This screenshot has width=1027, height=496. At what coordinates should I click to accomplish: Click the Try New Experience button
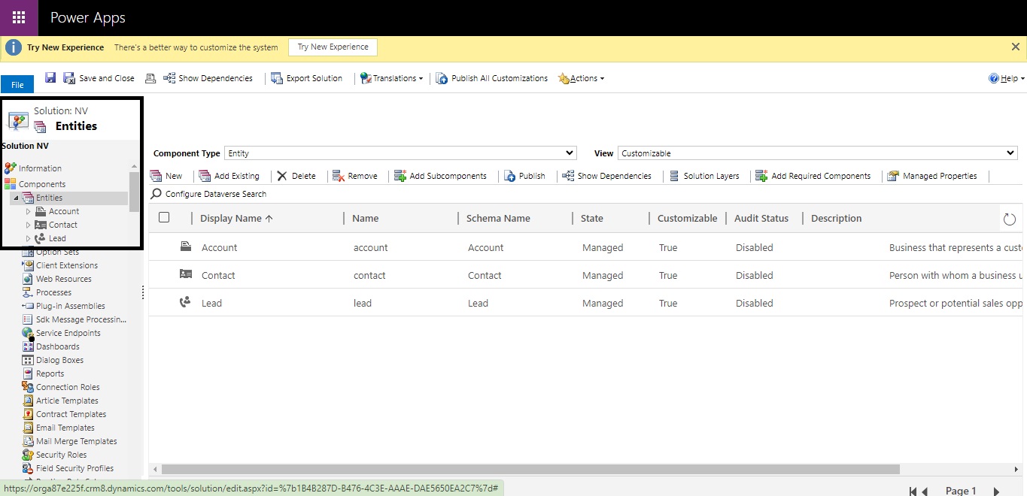(x=333, y=47)
